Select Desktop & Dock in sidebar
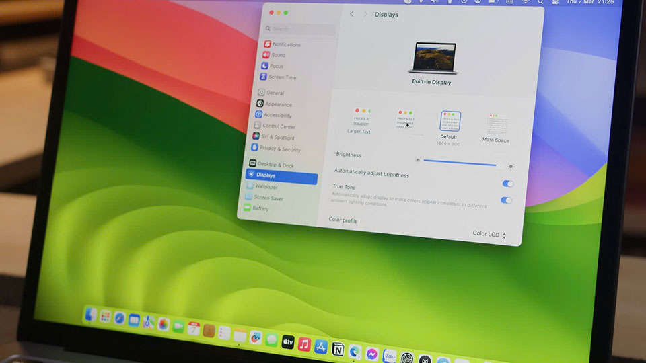This screenshot has height=363, width=646. pyautogui.click(x=272, y=164)
